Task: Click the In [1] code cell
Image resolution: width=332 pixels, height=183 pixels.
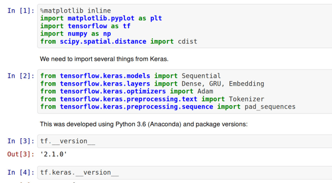Action: point(185,26)
